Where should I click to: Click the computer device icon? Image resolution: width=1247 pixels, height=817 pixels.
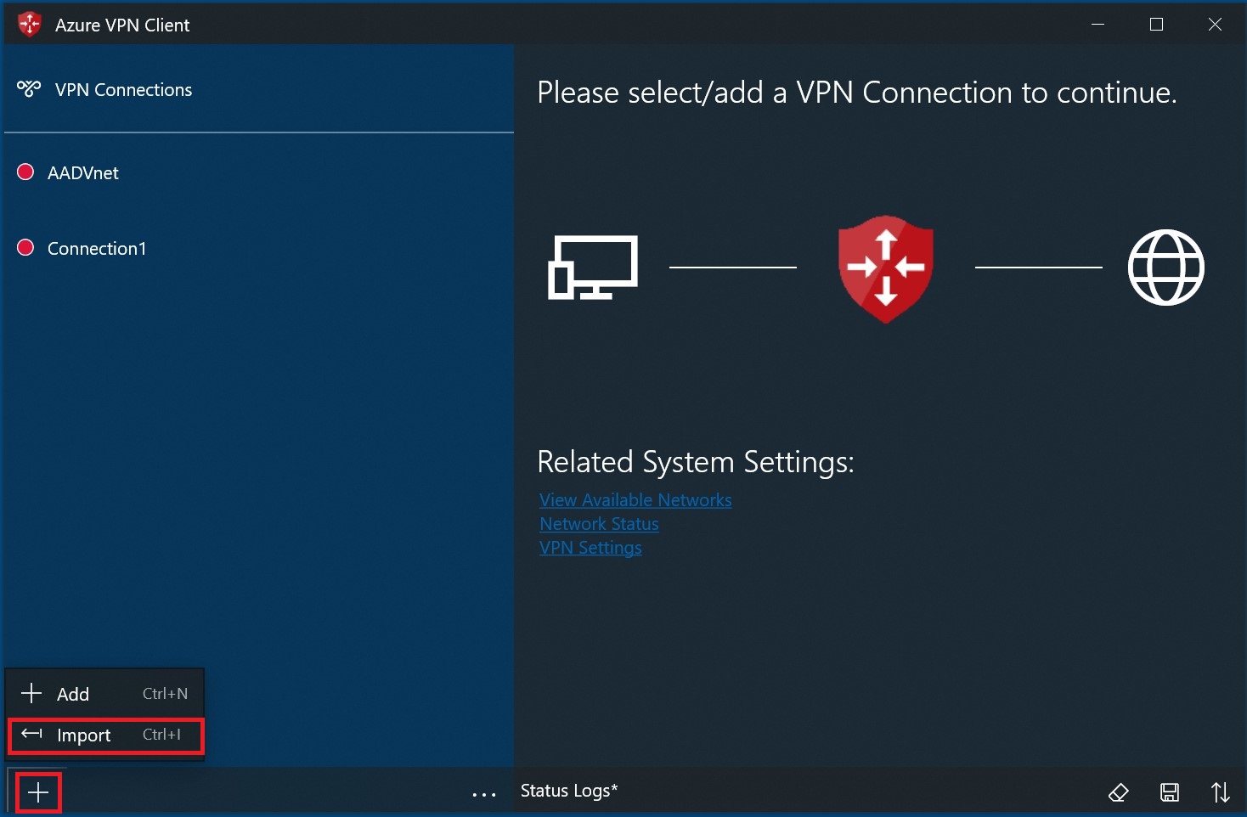pyautogui.click(x=593, y=268)
